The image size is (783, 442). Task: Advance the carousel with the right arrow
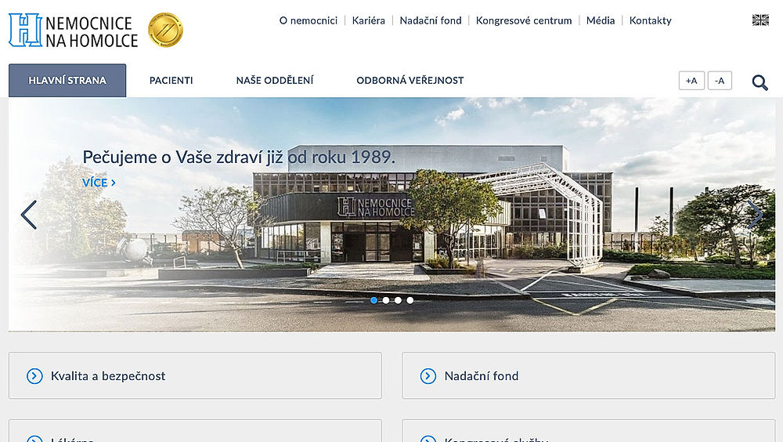(x=755, y=215)
